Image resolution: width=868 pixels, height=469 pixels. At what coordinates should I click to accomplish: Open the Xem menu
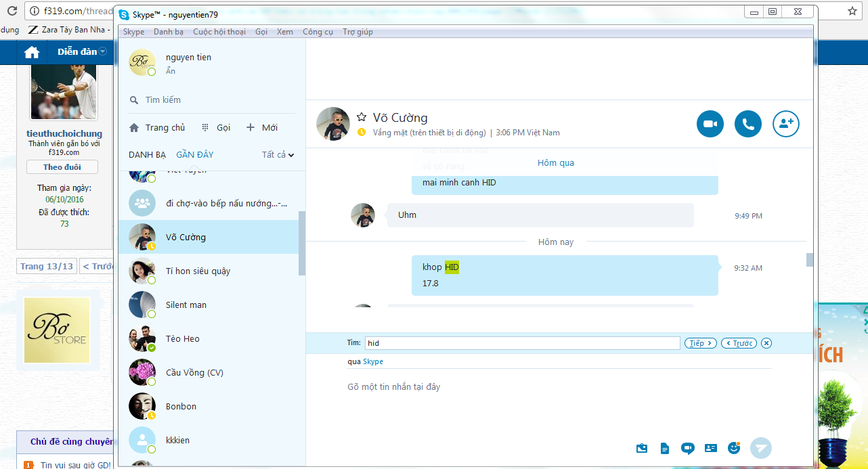(x=285, y=32)
